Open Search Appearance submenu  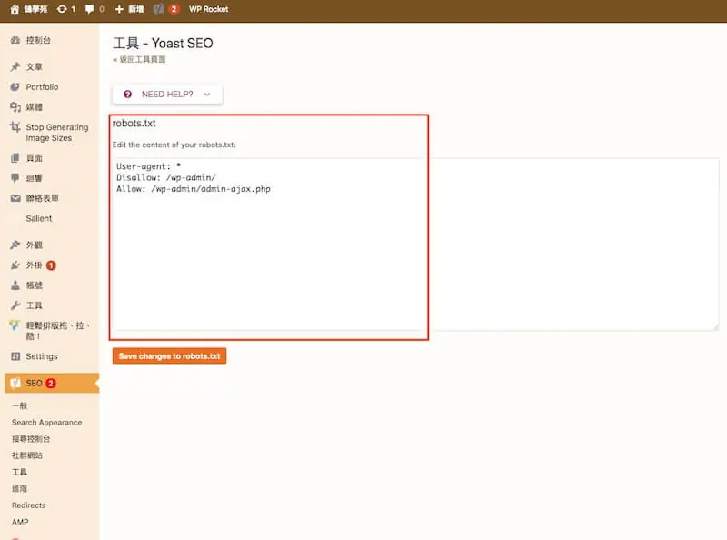pos(47,423)
